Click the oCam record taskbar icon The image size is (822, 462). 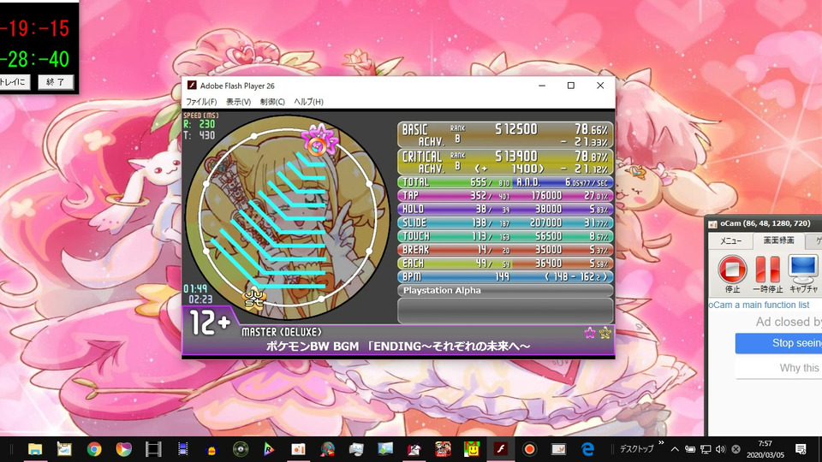[529, 449]
